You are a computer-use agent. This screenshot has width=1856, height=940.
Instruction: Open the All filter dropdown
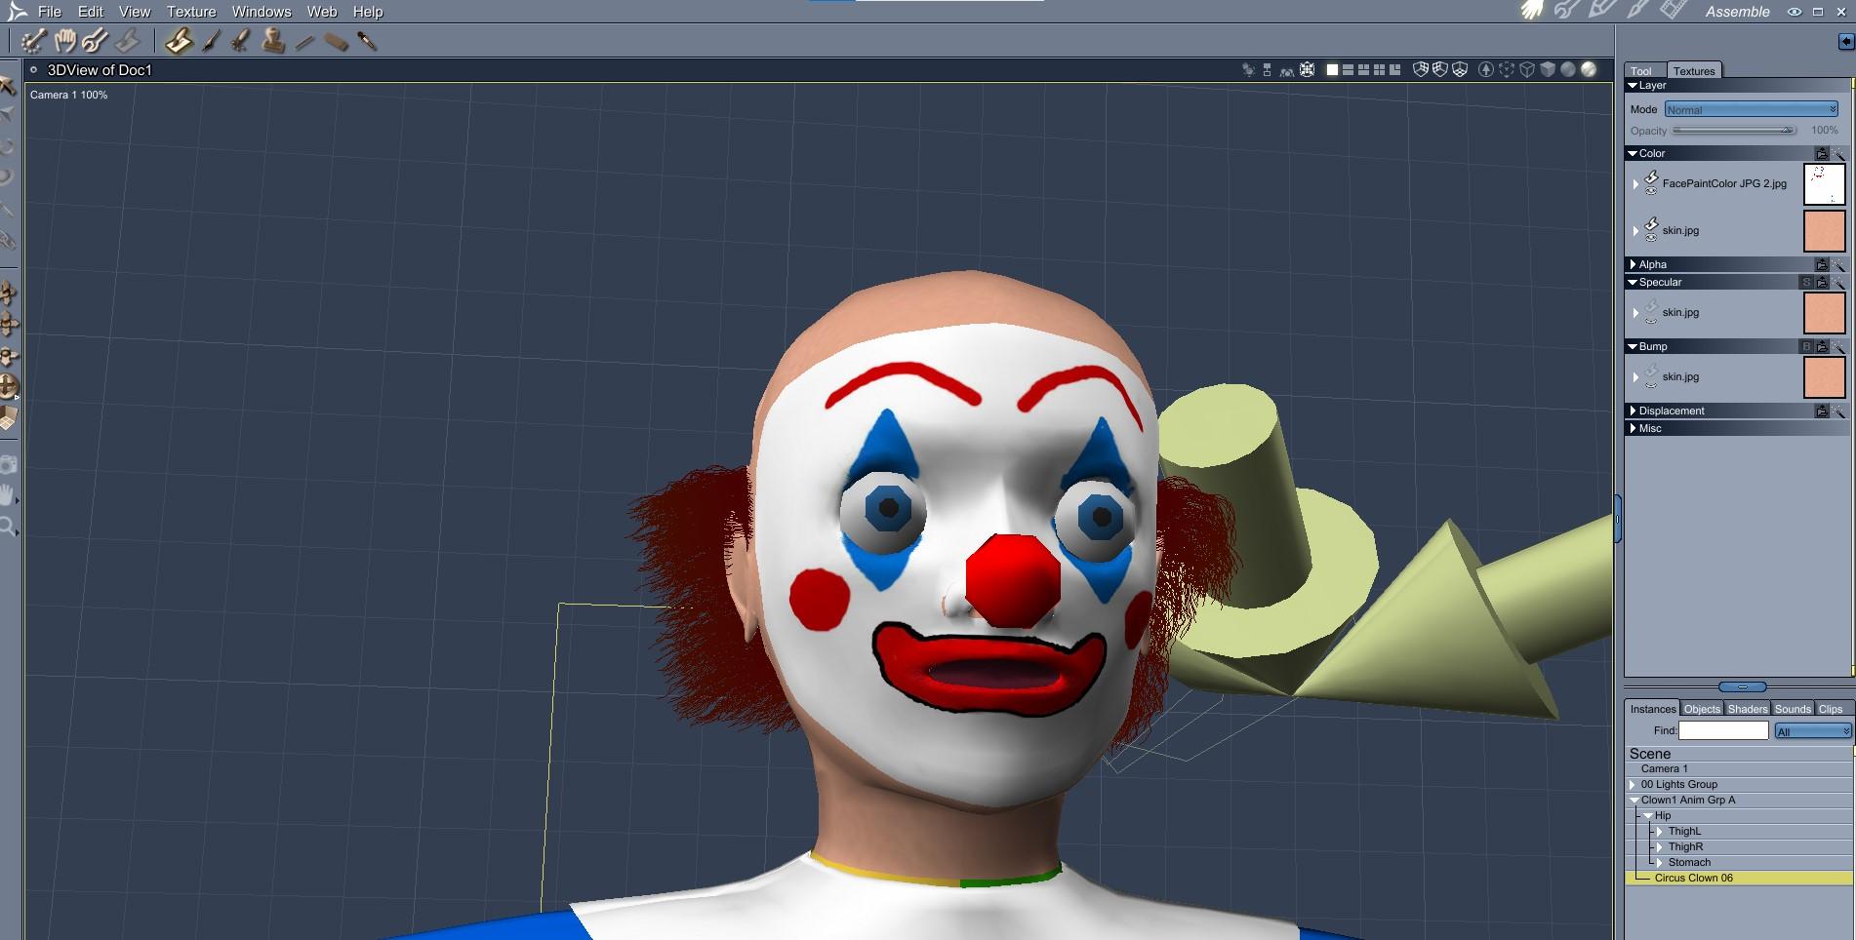point(1812,730)
